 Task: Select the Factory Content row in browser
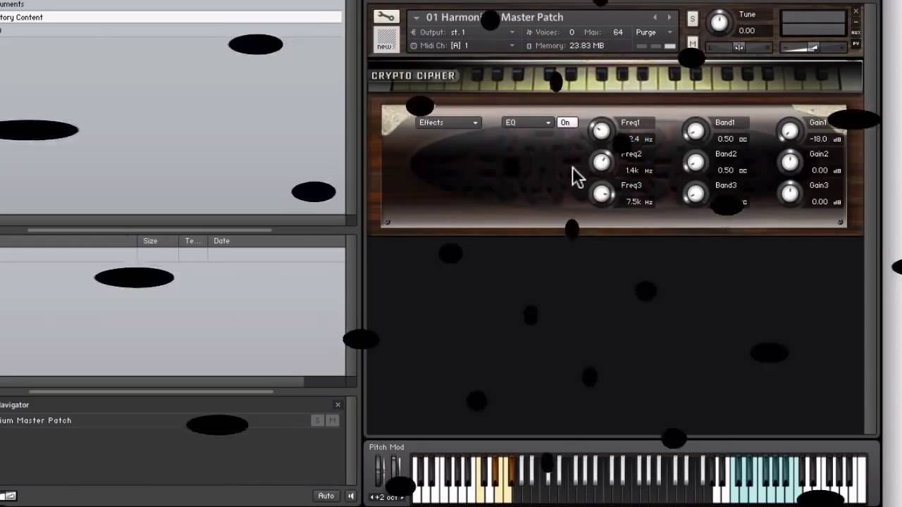pyautogui.click(x=171, y=18)
